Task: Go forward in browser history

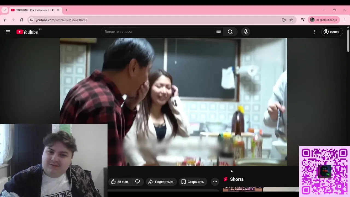Action: tap(13, 20)
